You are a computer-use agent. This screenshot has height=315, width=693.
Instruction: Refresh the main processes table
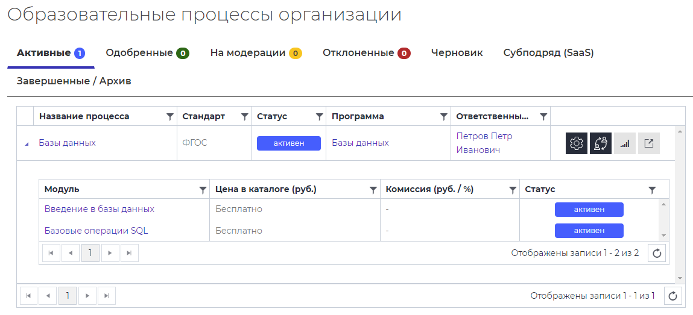[673, 296]
